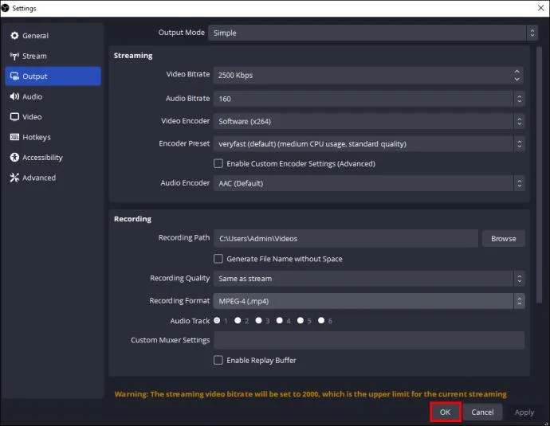Image resolution: width=550 pixels, height=426 pixels.
Task: Select the Output settings tab
Action: point(53,76)
